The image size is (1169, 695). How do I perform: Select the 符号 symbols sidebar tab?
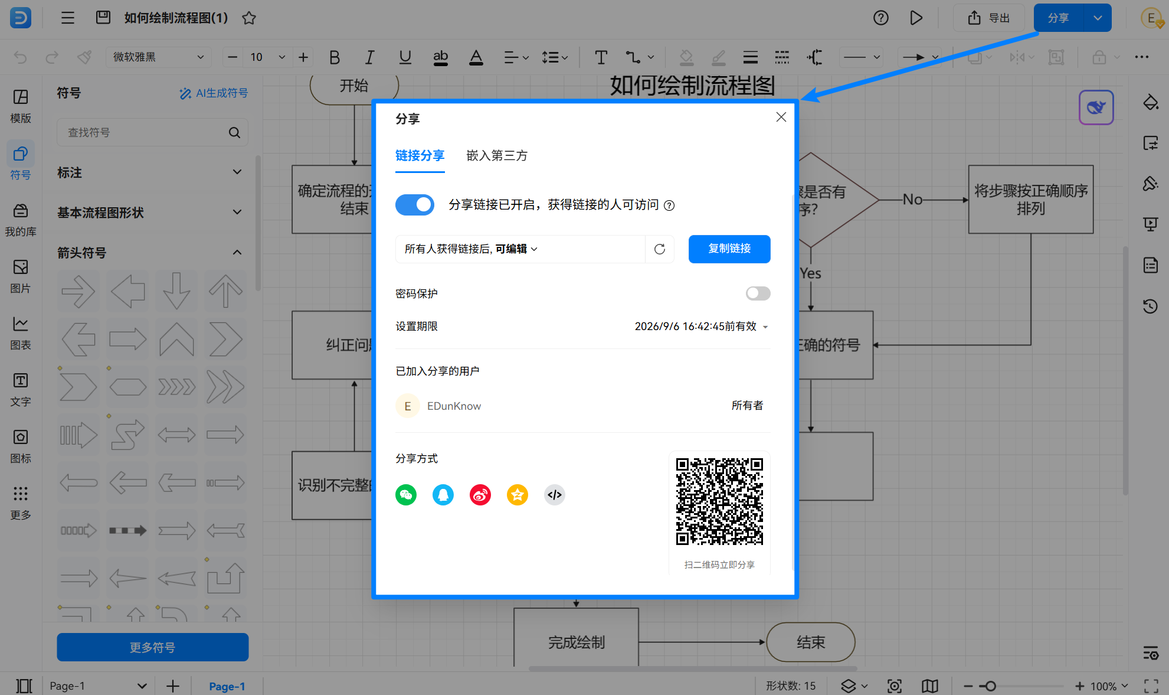21,163
